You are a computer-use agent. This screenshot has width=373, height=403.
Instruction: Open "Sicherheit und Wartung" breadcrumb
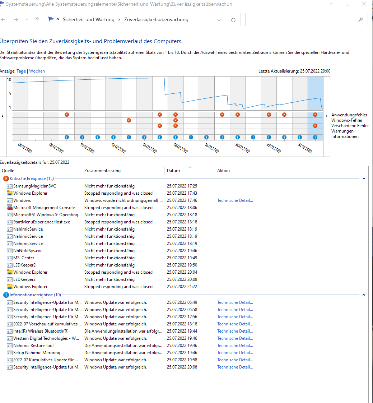pos(89,19)
